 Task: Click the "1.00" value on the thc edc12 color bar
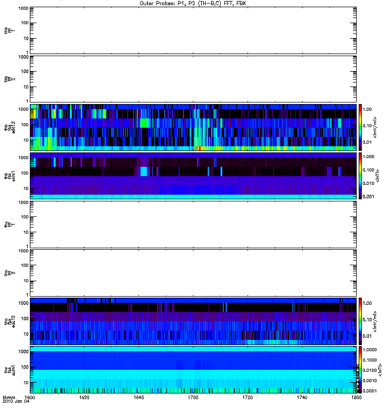coord(367,303)
